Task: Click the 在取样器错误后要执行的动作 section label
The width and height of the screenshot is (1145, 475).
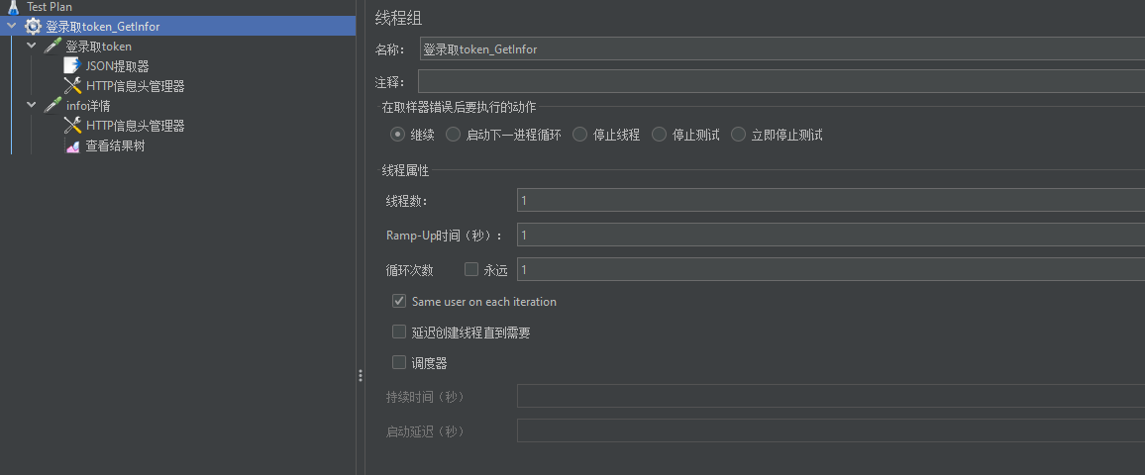Action: 460,107
